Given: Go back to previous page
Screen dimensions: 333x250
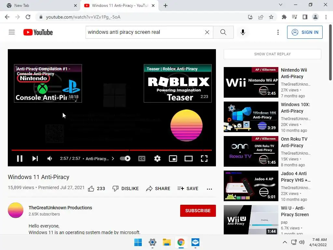Looking at the screenshot, I should coord(7,17).
